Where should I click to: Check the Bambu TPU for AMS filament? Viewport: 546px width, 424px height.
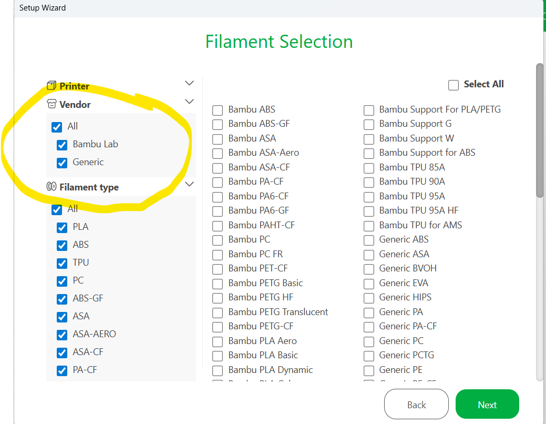(x=369, y=226)
